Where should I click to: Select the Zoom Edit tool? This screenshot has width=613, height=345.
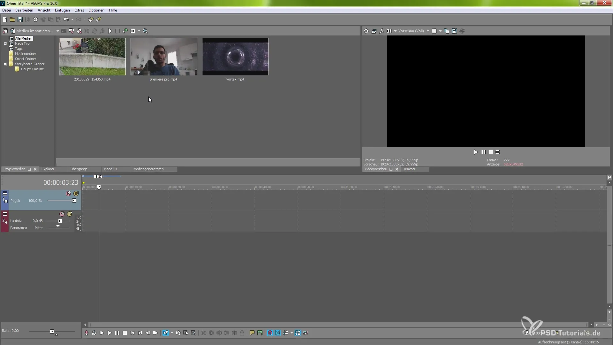click(x=193, y=333)
